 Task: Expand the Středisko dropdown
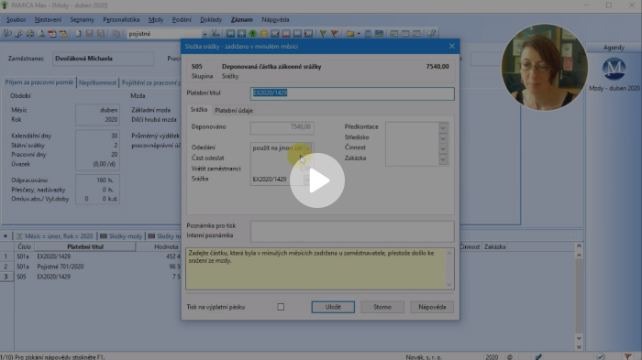[x=443, y=138]
